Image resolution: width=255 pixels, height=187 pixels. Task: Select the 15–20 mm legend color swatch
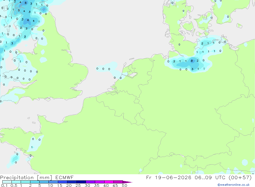click(63, 182)
